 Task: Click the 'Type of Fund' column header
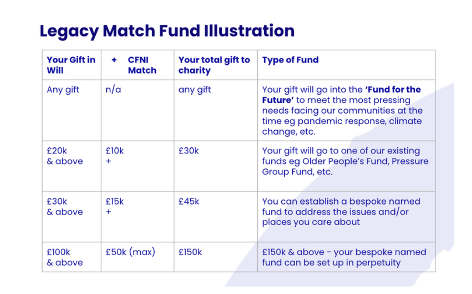pos(290,60)
